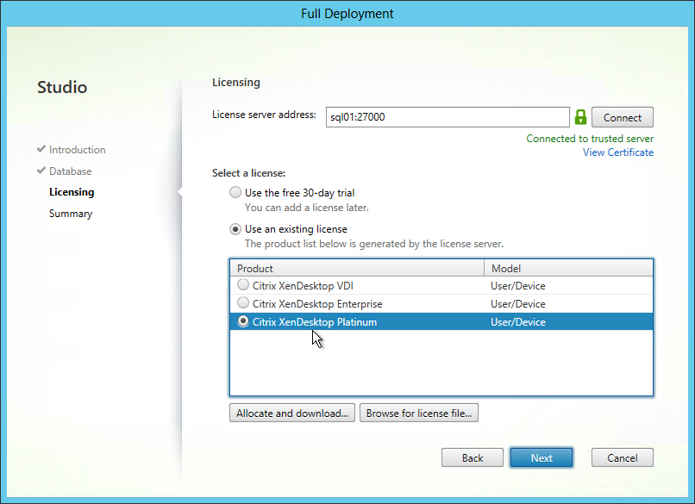Click the Introduction step checkmark icon
This screenshot has width=695, height=504.
pos(41,149)
